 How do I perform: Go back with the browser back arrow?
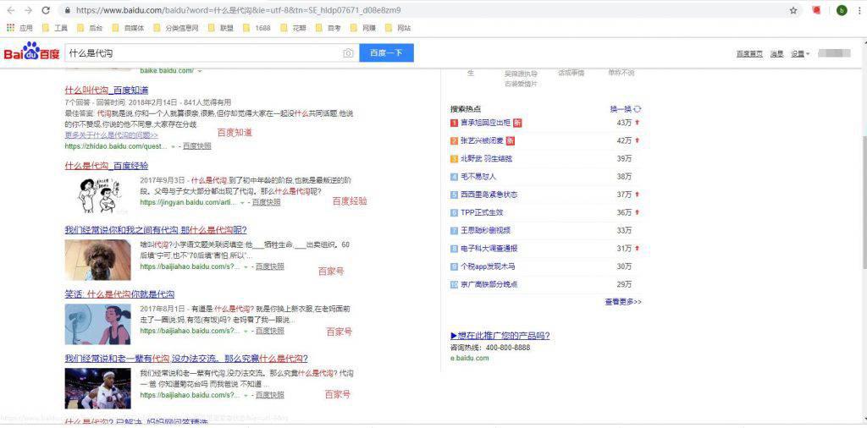10,10
